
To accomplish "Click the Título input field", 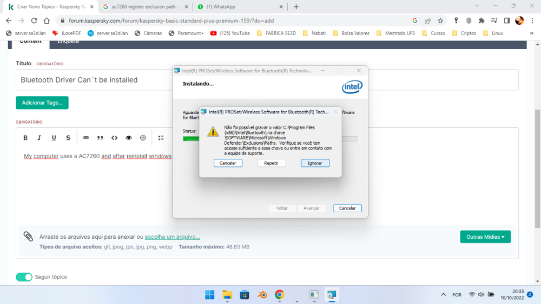I will pos(267,80).
